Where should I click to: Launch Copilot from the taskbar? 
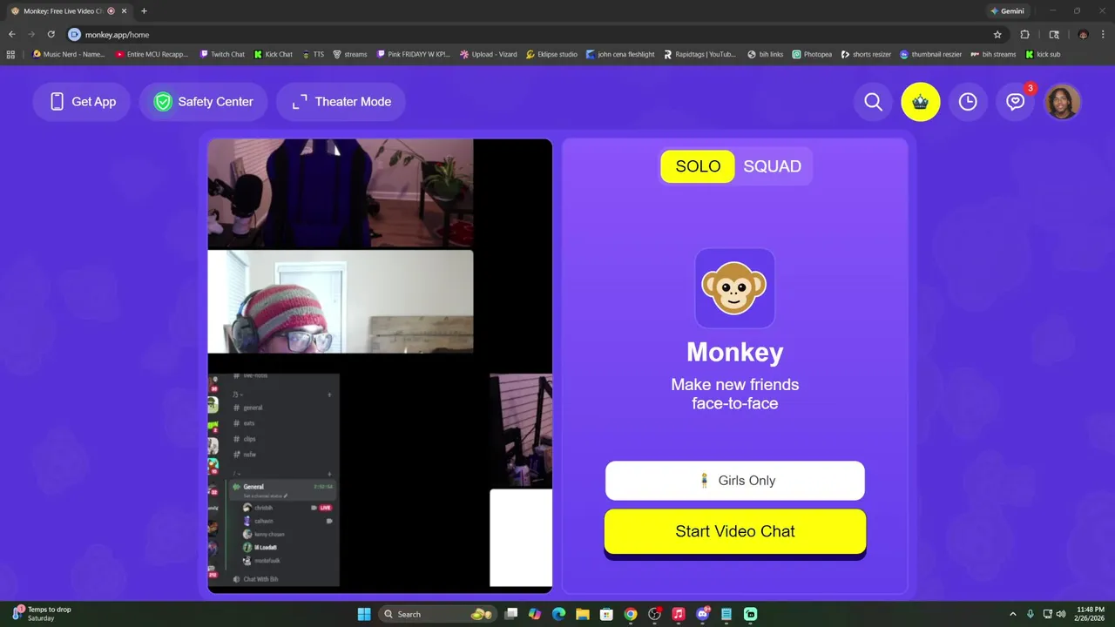click(x=535, y=614)
